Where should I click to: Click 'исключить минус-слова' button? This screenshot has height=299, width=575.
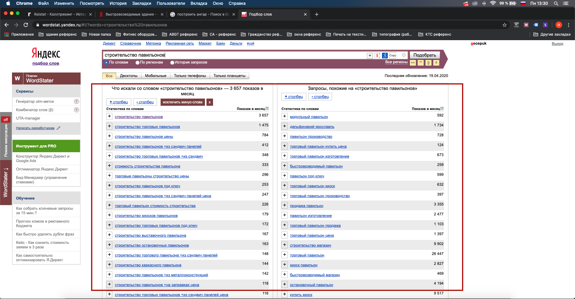point(182,102)
